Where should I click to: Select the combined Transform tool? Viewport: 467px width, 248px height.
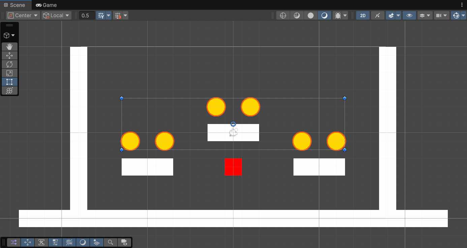pos(9,90)
